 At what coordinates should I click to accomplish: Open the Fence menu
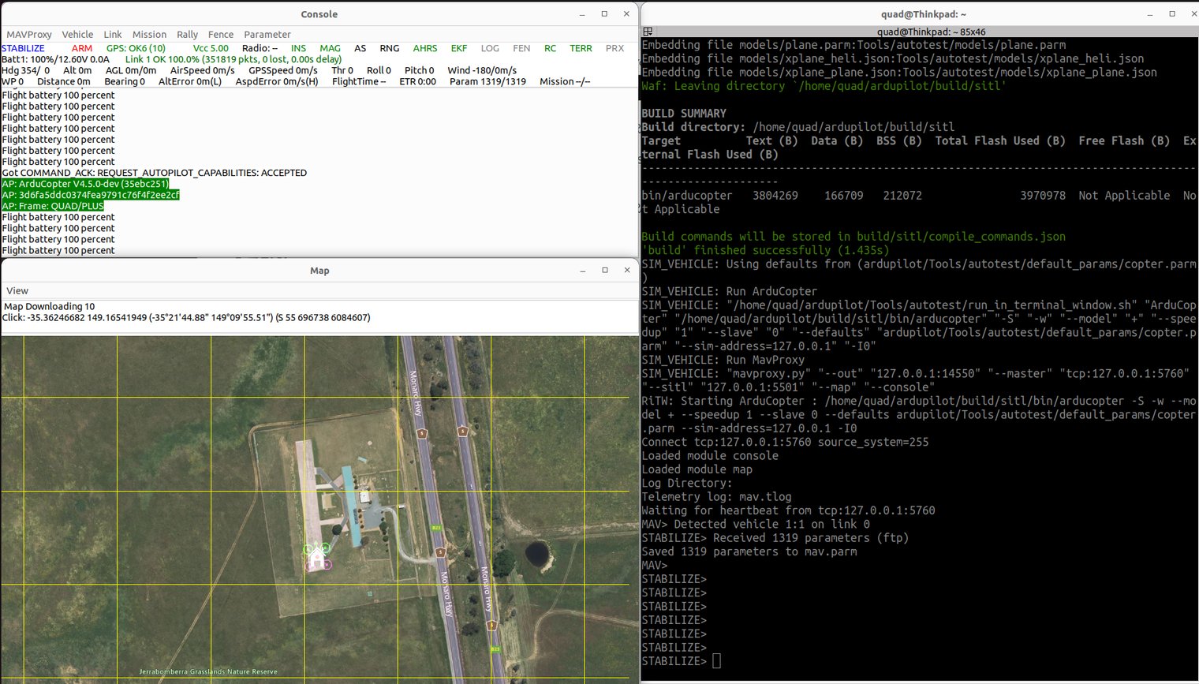pyautogui.click(x=221, y=35)
